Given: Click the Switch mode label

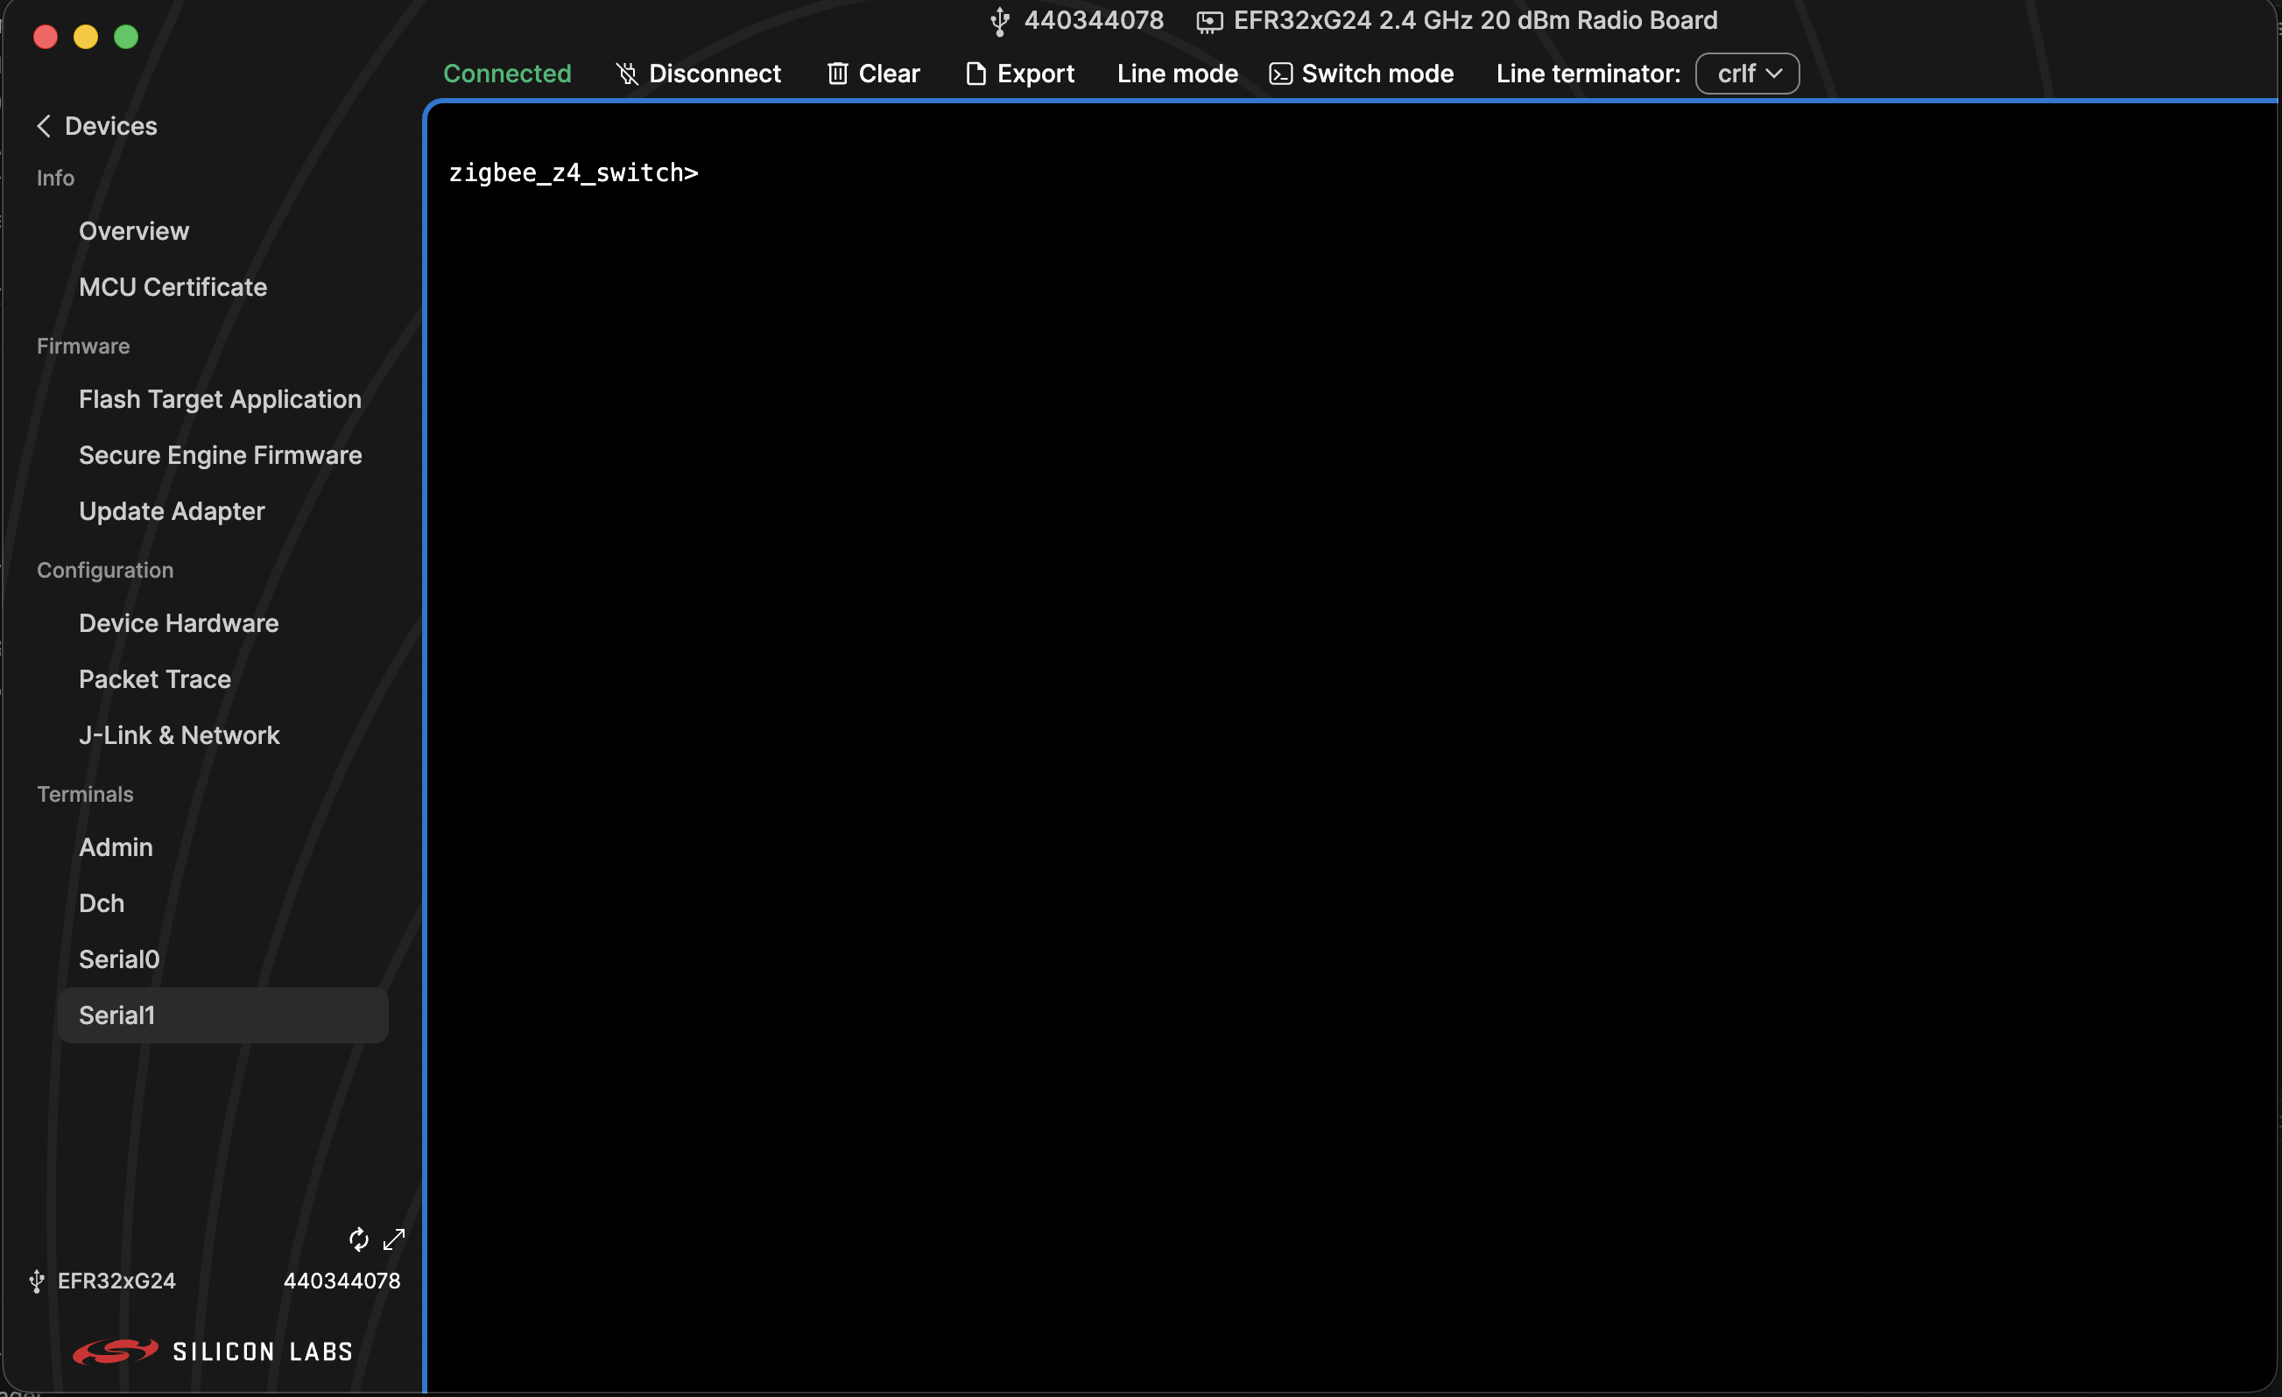Looking at the screenshot, I should 1377,74.
